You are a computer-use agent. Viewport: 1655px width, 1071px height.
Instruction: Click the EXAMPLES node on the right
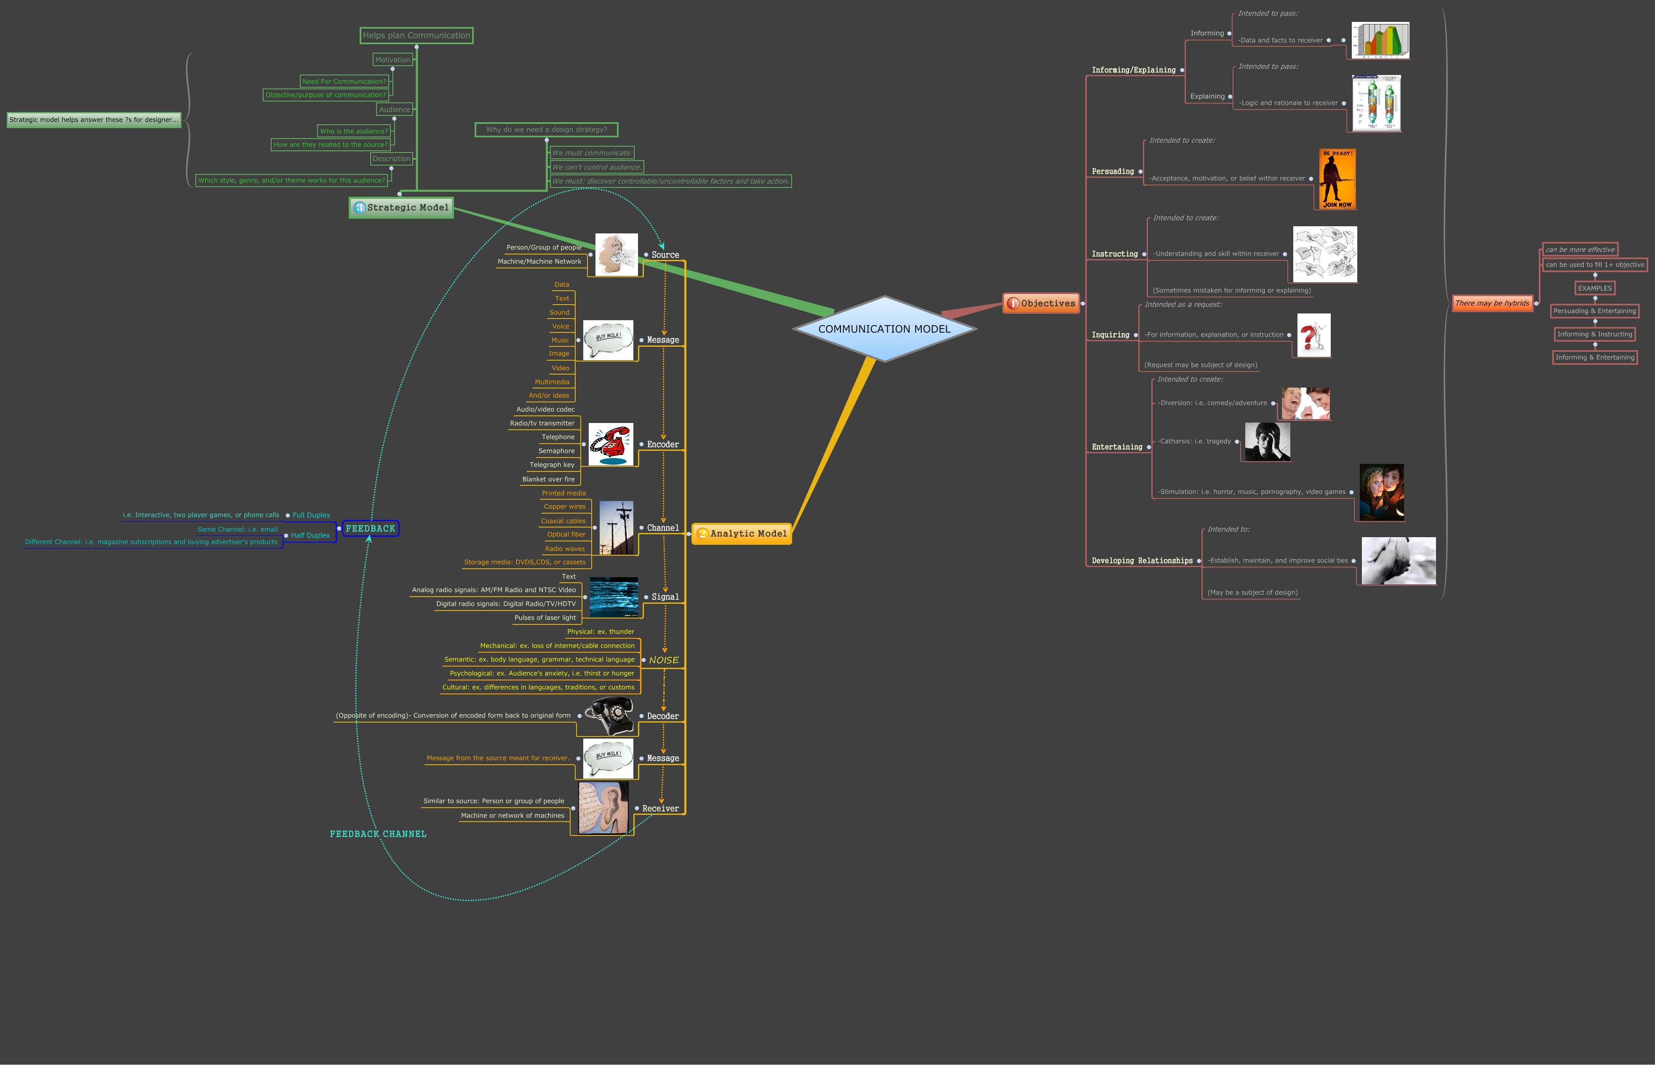[1594, 287]
